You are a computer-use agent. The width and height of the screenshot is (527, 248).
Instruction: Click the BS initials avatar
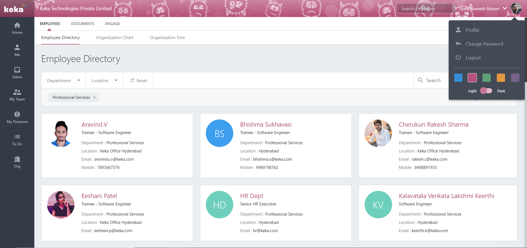[x=220, y=133]
